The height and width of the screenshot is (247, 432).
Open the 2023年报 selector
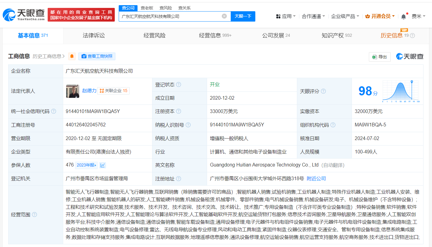point(87,165)
